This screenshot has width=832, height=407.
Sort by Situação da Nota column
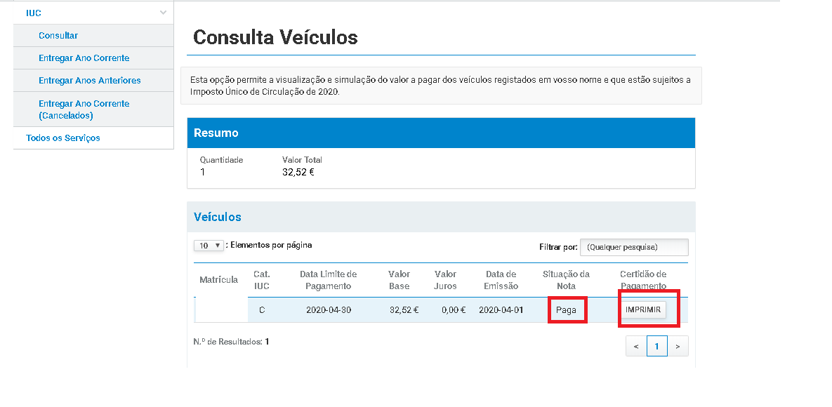(566, 280)
